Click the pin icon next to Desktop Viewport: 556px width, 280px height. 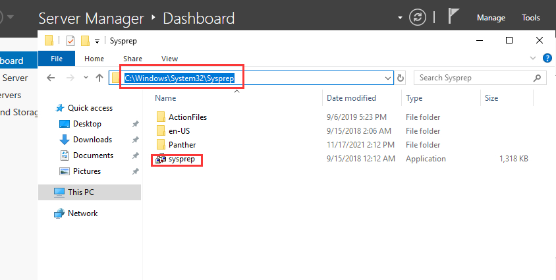coord(136,124)
